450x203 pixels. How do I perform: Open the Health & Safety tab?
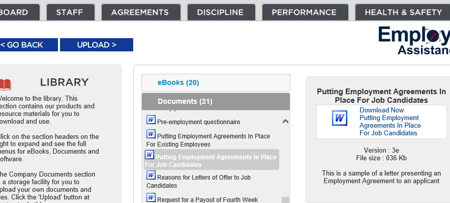click(403, 12)
